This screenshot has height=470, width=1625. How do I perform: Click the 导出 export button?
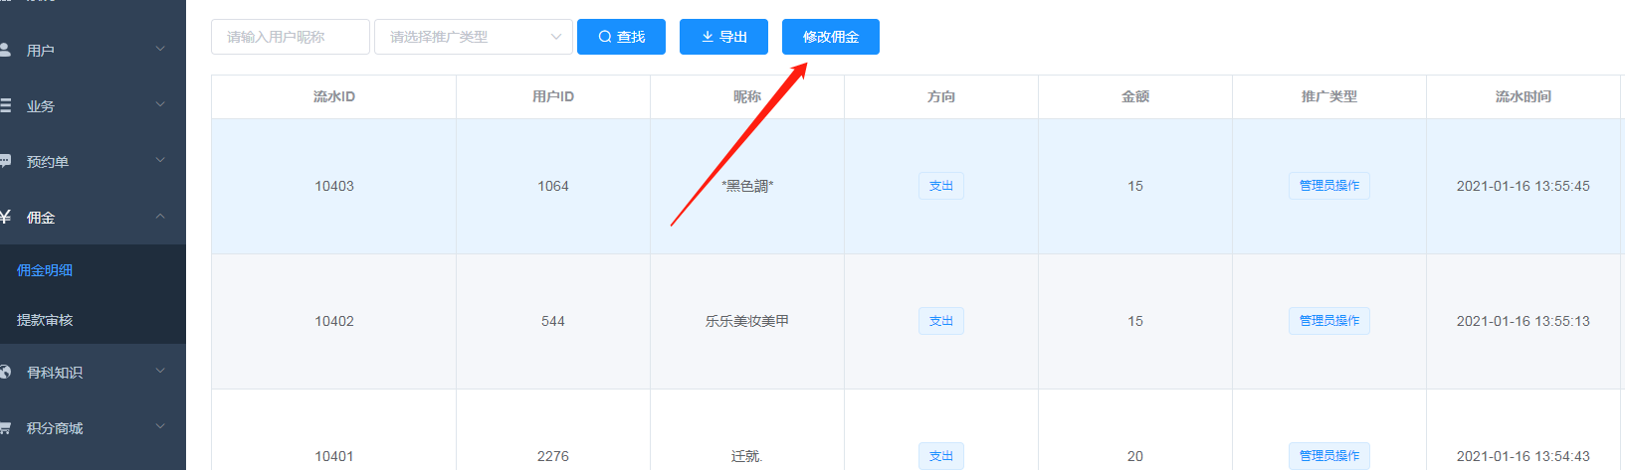point(723,37)
